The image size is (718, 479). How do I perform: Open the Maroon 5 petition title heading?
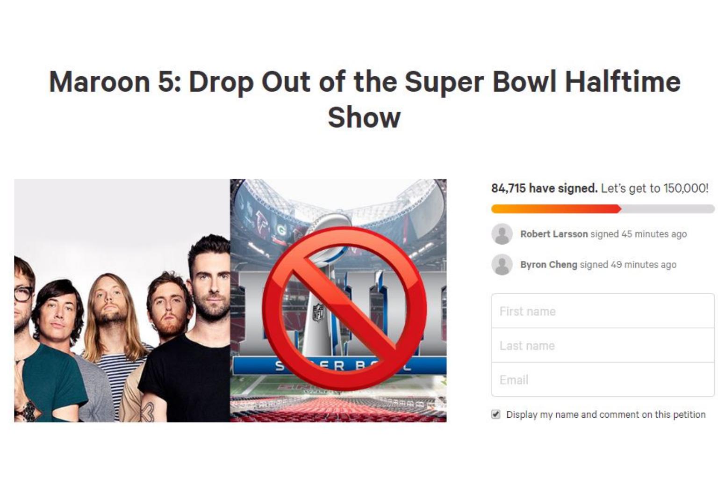(364, 99)
